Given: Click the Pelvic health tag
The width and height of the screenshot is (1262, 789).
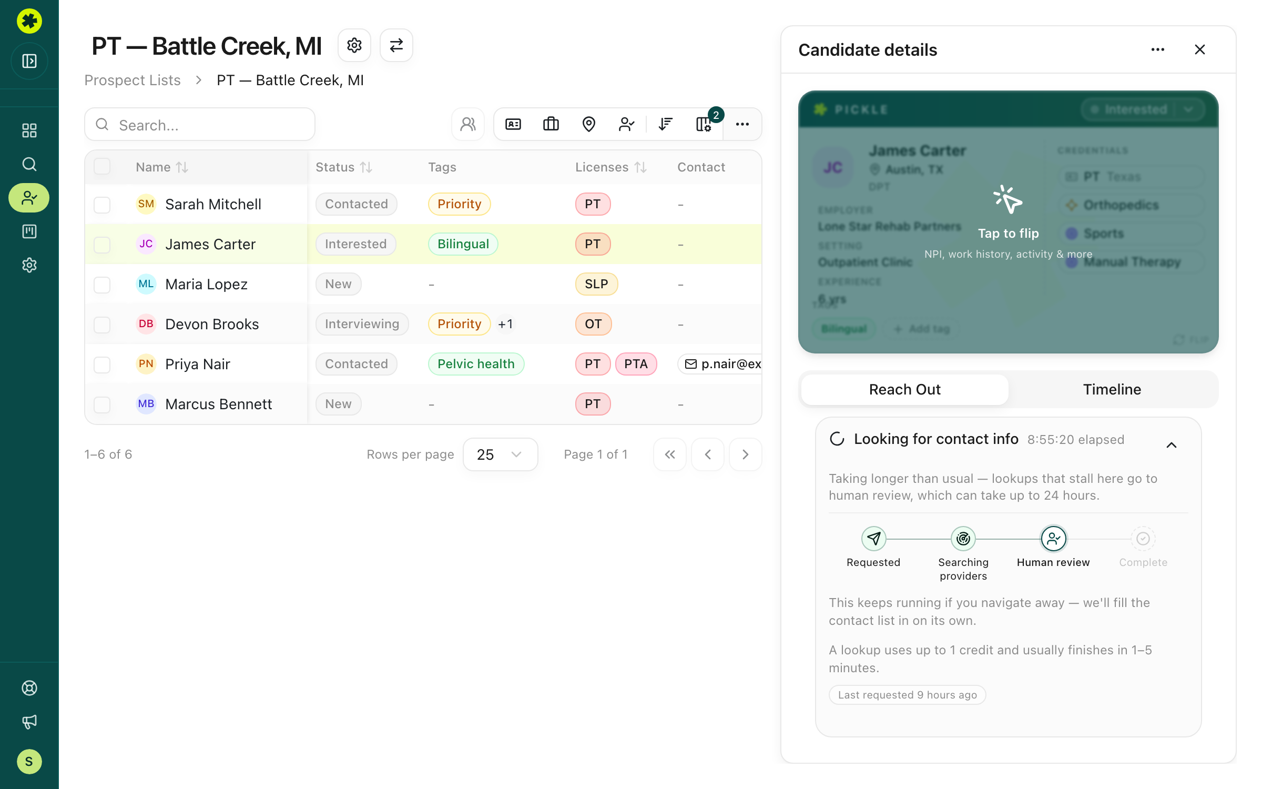Looking at the screenshot, I should click(x=476, y=364).
